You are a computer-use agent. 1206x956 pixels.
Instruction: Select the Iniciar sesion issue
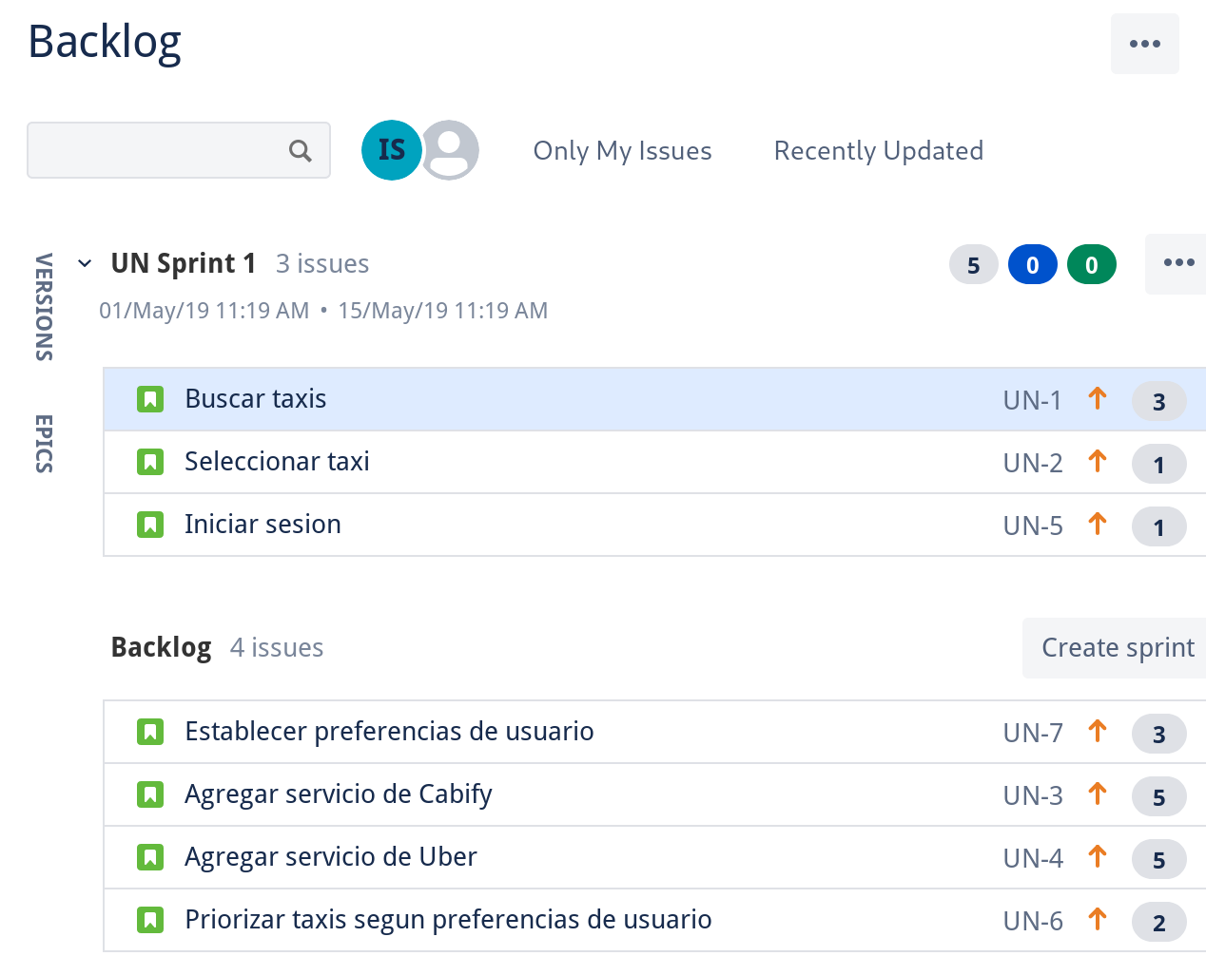click(x=263, y=525)
